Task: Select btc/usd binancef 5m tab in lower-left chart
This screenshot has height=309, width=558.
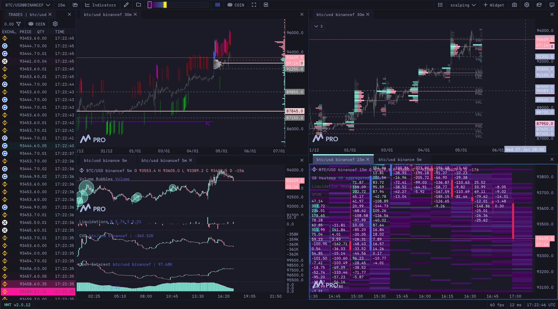Action: pyautogui.click(x=165, y=160)
